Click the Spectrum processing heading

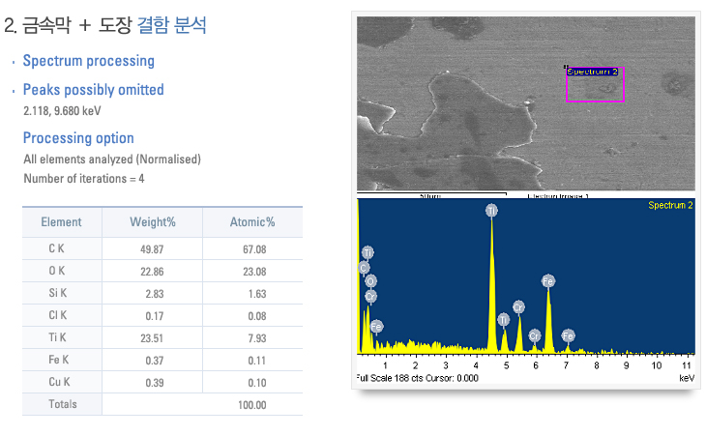point(88,61)
